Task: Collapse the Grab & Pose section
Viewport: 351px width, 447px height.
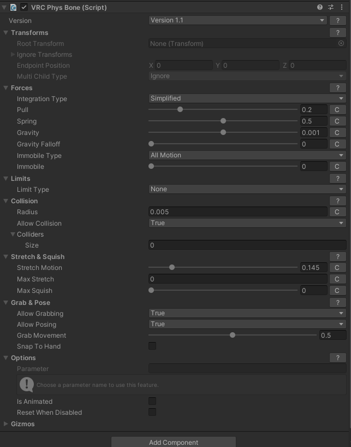Action: tap(6, 303)
